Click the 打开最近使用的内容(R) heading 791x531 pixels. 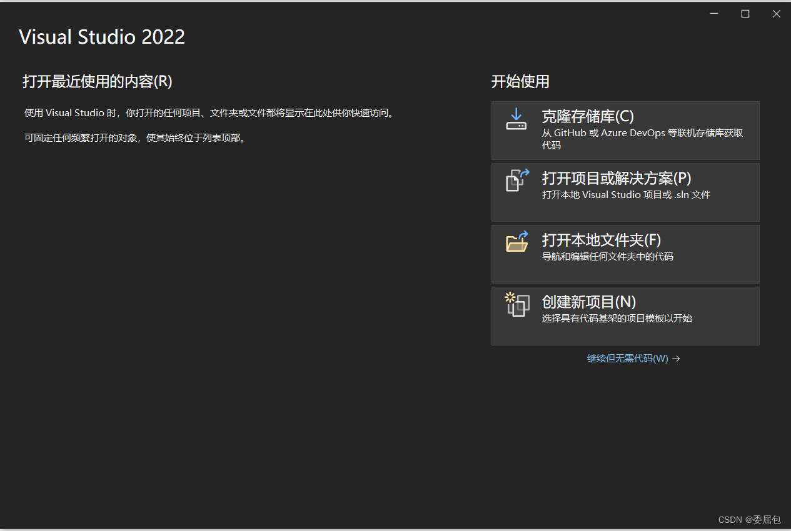[x=98, y=81]
